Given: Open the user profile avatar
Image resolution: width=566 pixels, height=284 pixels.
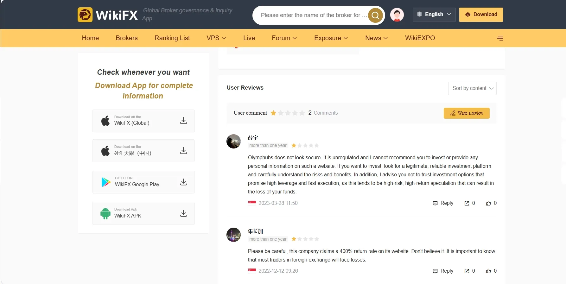Looking at the screenshot, I should [x=397, y=15].
